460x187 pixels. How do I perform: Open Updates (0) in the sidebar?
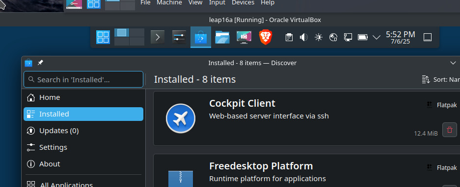click(x=83, y=131)
